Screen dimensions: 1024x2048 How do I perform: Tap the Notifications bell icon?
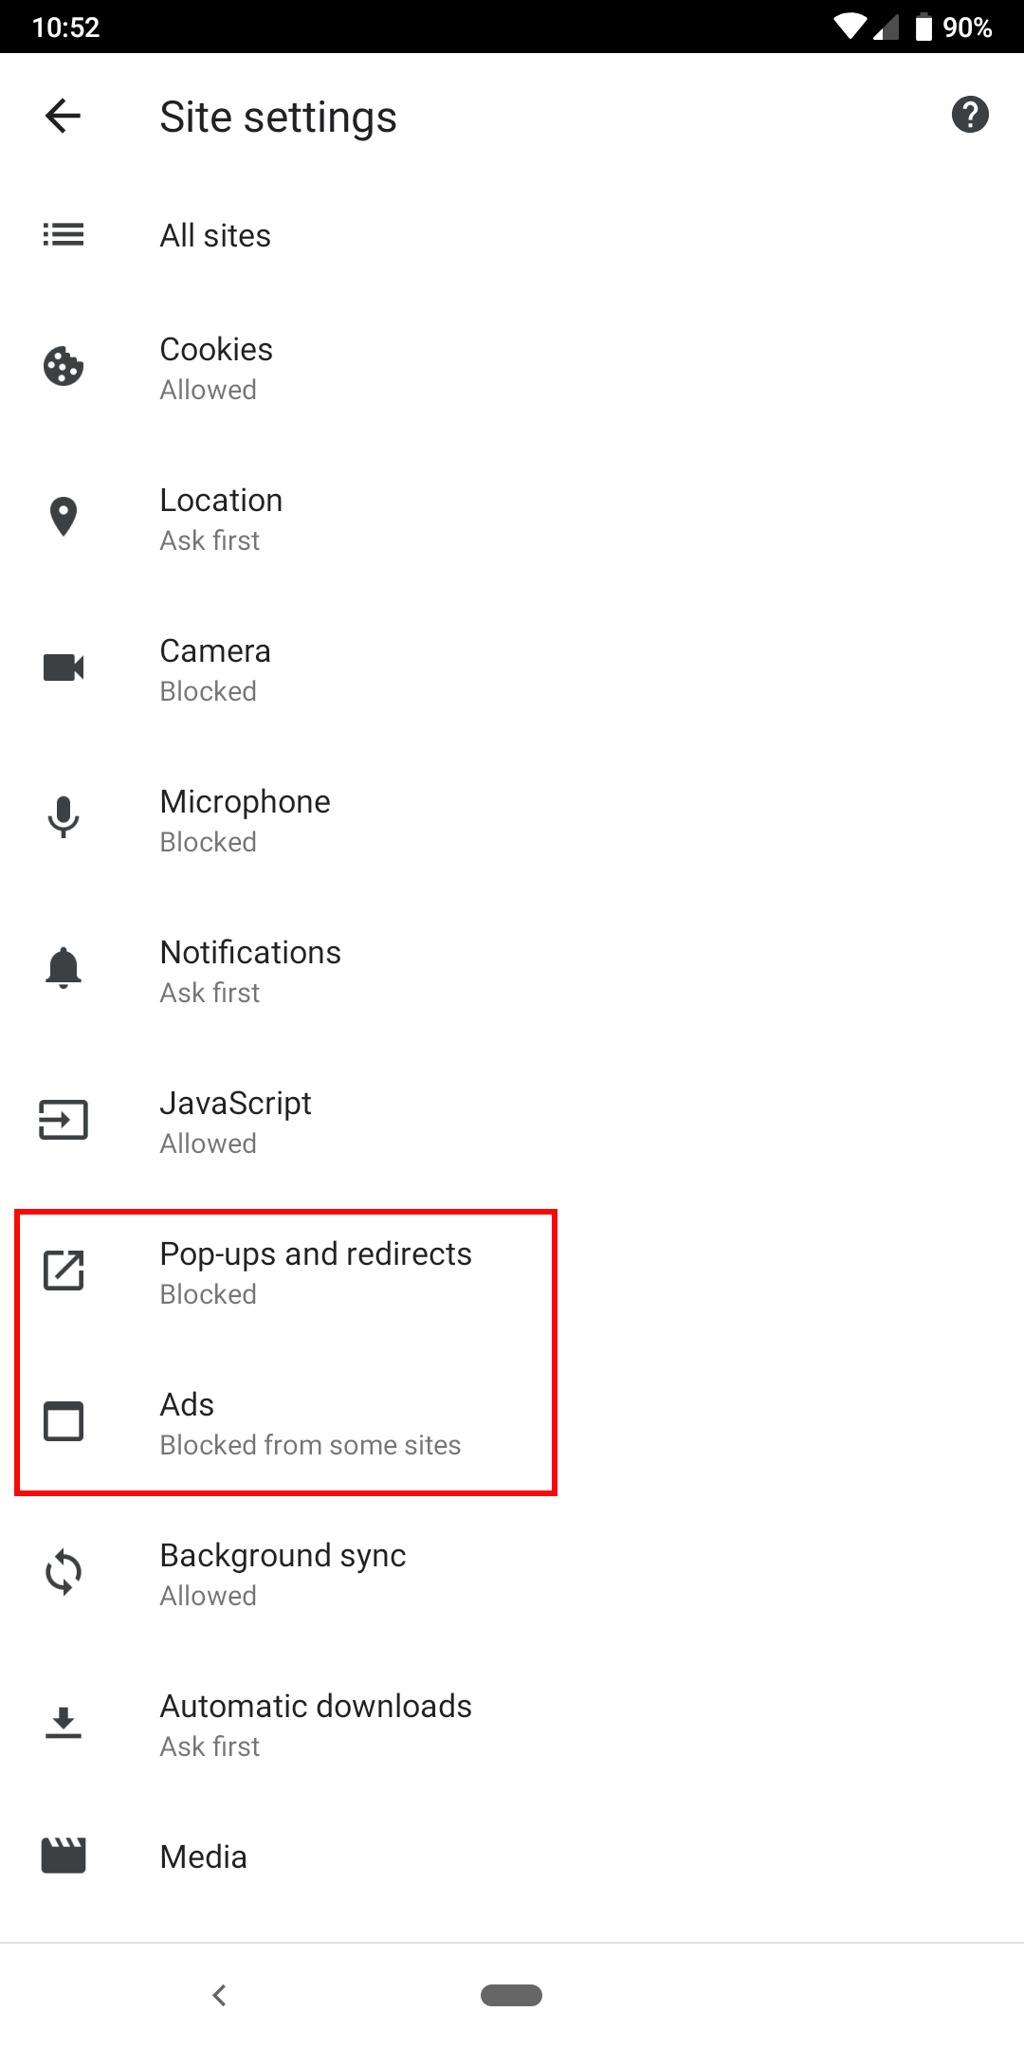[x=64, y=968]
